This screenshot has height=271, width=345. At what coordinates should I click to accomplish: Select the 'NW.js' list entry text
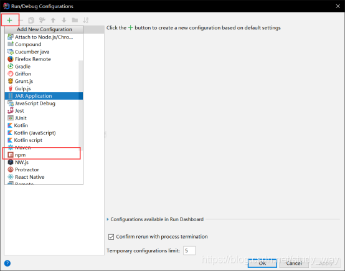(x=22, y=162)
